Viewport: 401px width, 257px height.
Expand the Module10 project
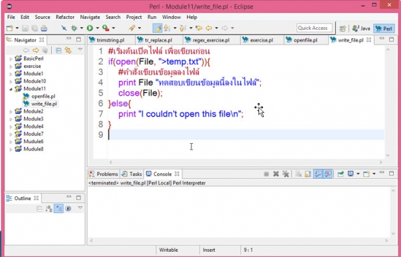coord(11,82)
